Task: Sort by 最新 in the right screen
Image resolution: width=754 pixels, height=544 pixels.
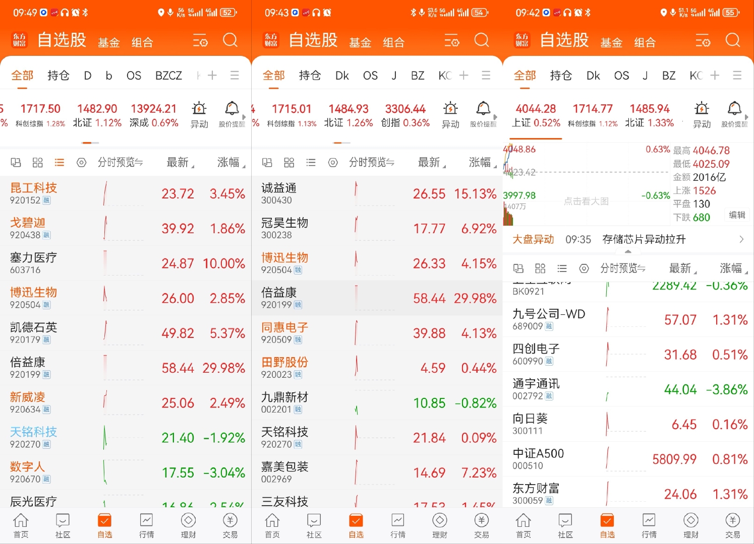Action: [x=683, y=268]
